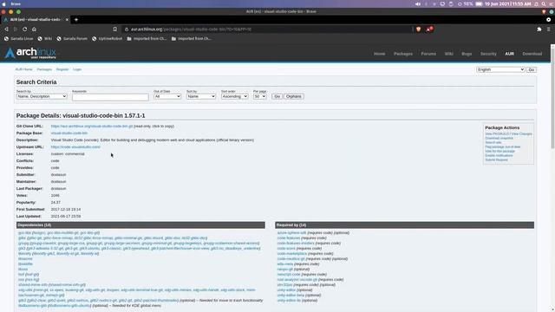
Task: Open the Brave menu in macOS menu bar
Action: (16, 3)
